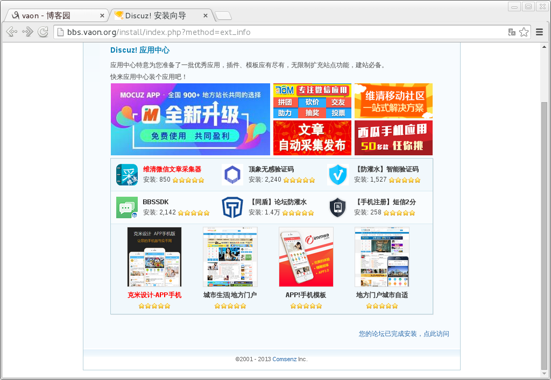Open the 【手机注册】短信2分 dark shield icon
This screenshot has width=551, height=380.
click(x=338, y=207)
